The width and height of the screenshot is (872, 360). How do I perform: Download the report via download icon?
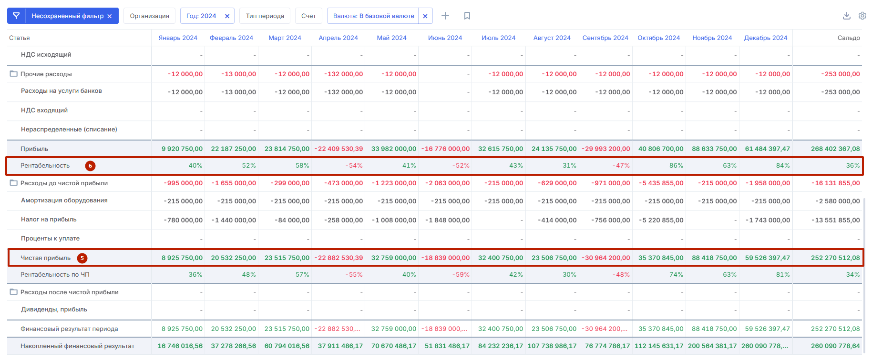[x=847, y=16]
